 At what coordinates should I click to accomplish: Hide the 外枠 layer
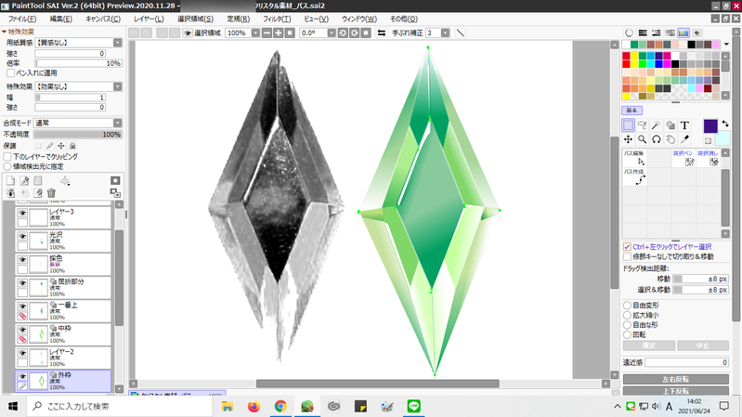(22, 376)
